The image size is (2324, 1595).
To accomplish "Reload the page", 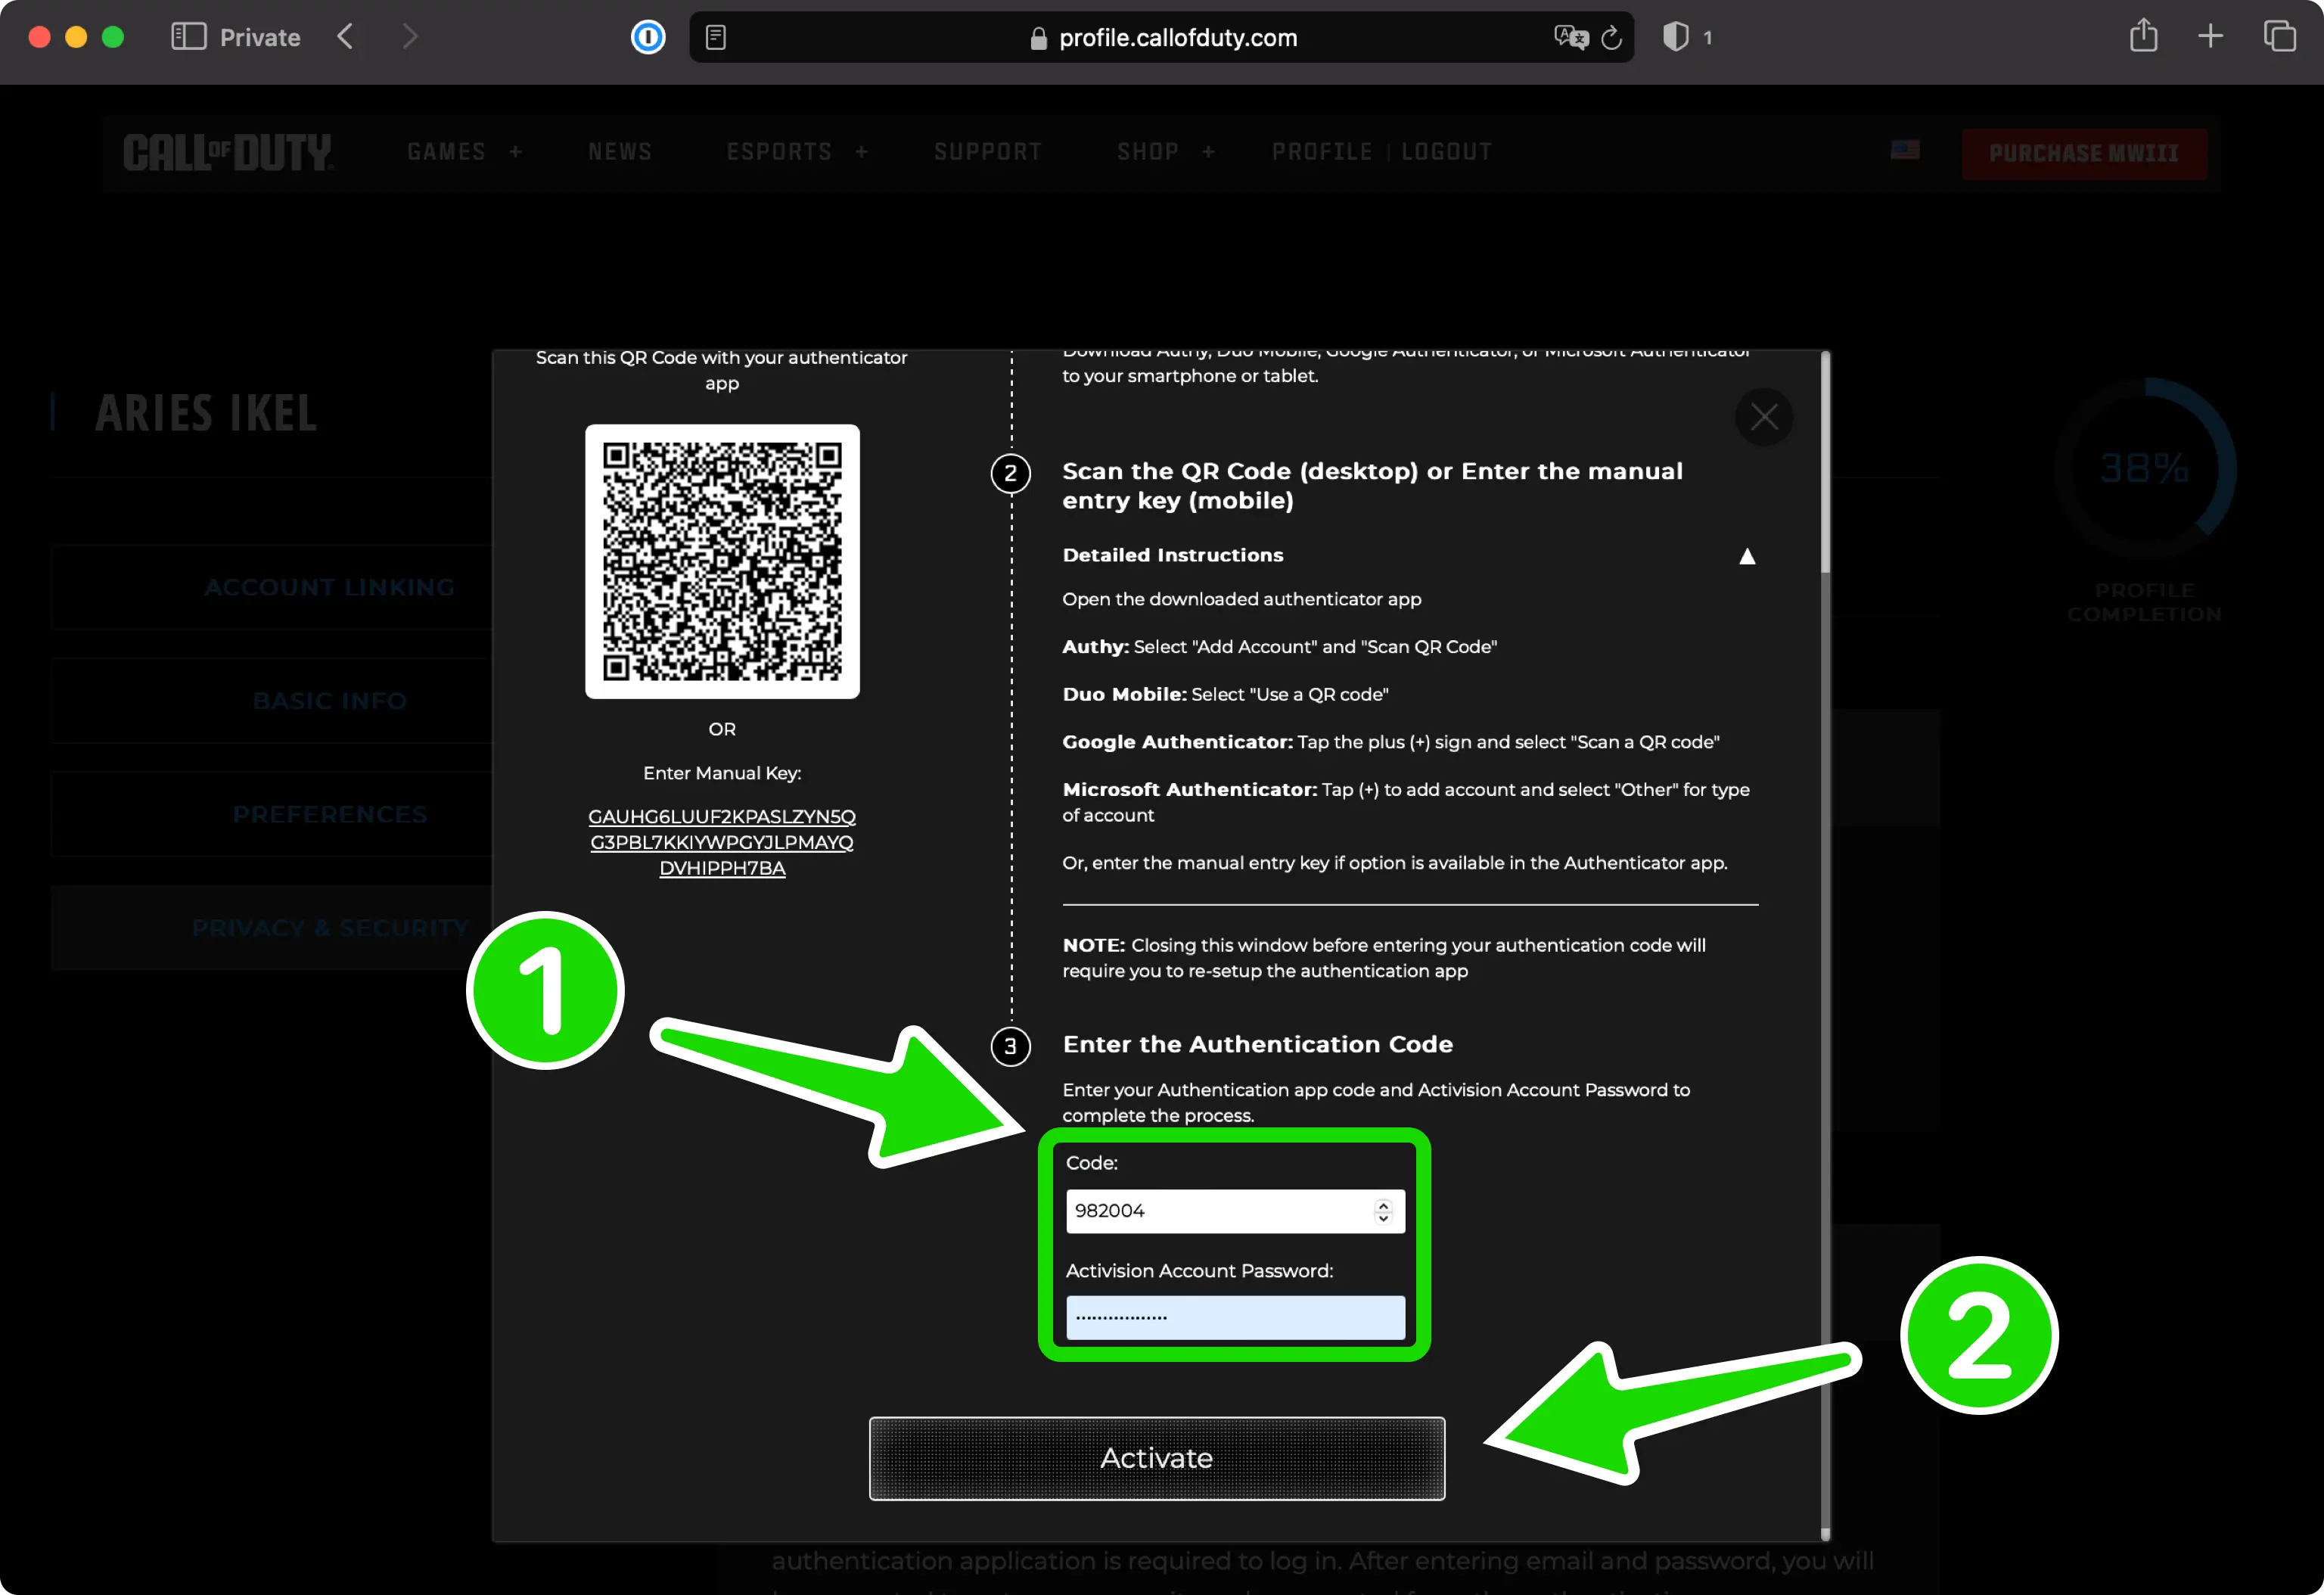I will (1611, 38).
